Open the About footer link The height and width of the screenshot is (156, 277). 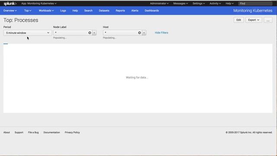[7, 132]
